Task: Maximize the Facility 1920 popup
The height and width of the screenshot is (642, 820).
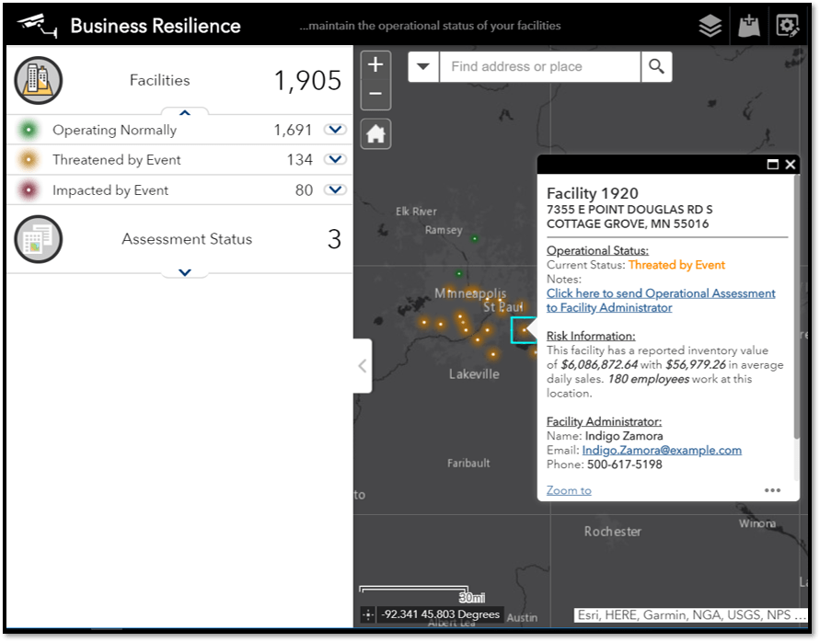Action: 773,165
